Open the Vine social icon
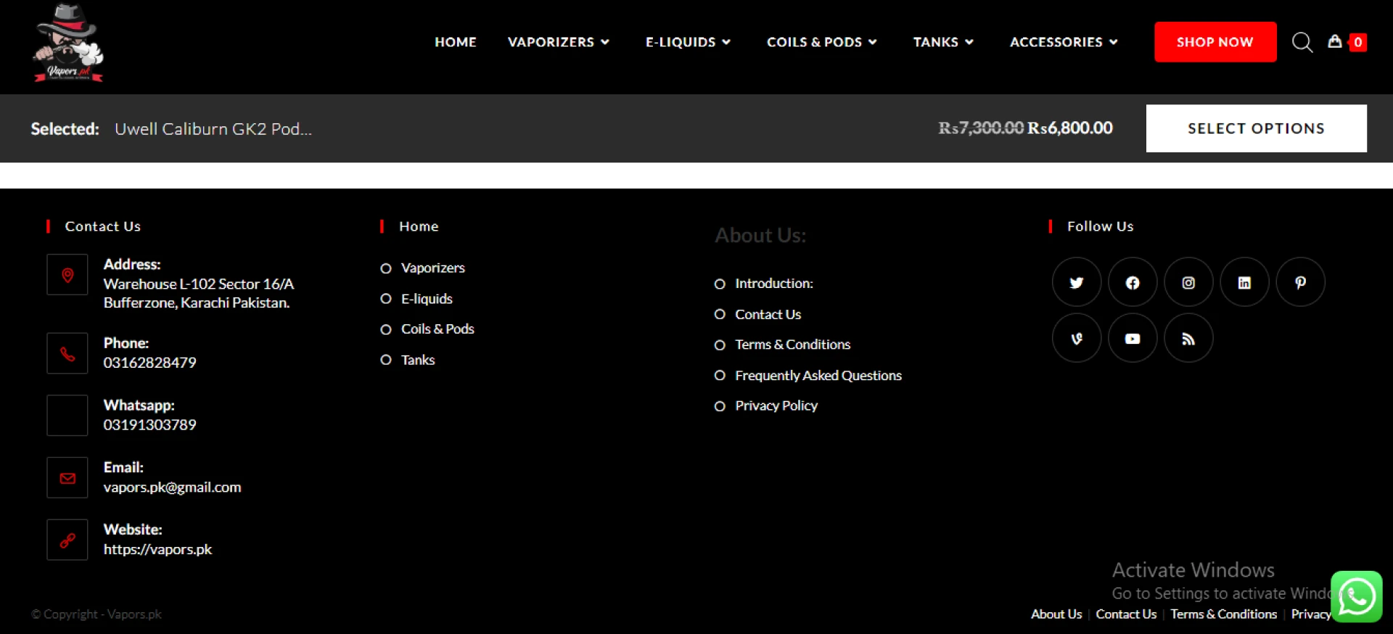 point(1077,338)
